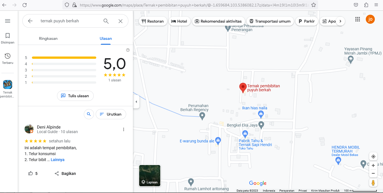This screenshot has height=193, width=383.
Task: Open Firefox Pocket save icon
Action: pyautogui.click(x=356, y=5)
